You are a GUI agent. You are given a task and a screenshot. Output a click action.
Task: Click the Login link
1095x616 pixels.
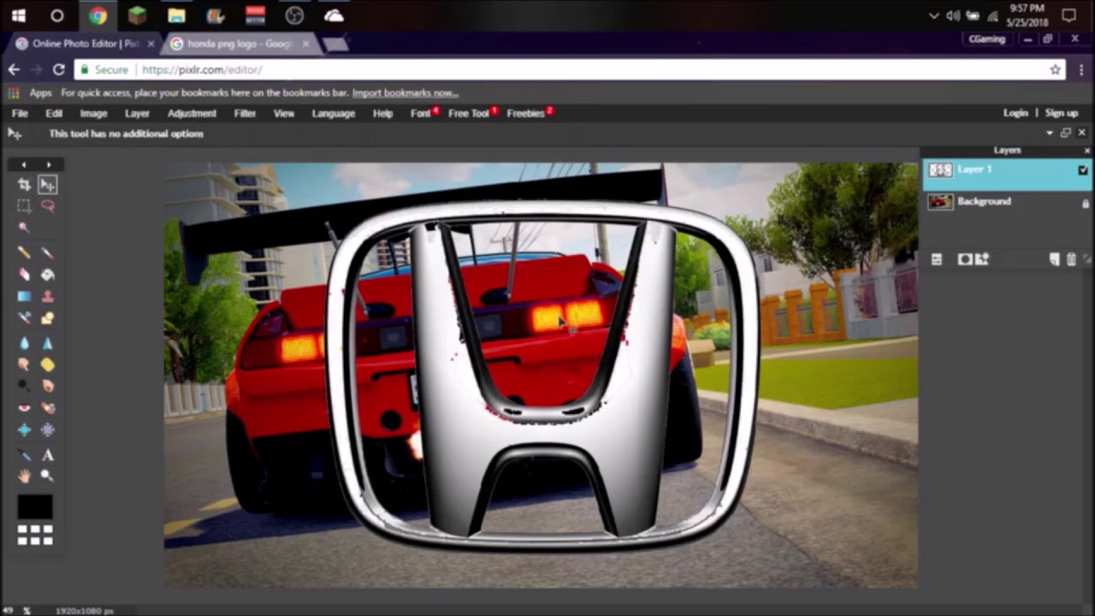pos(1015,113)
